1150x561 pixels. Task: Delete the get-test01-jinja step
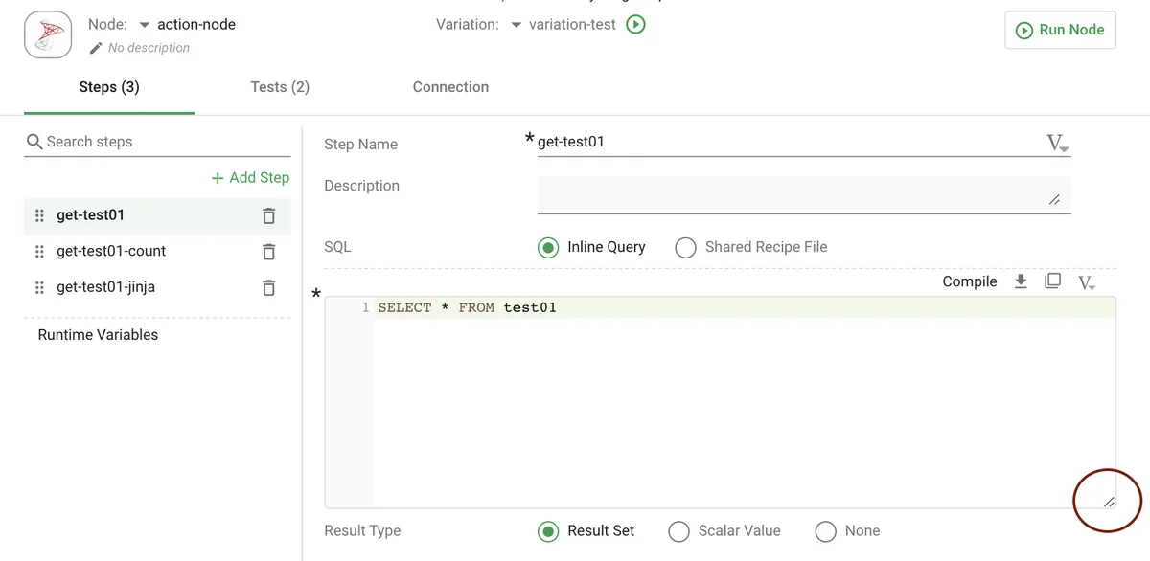(269, 287)
